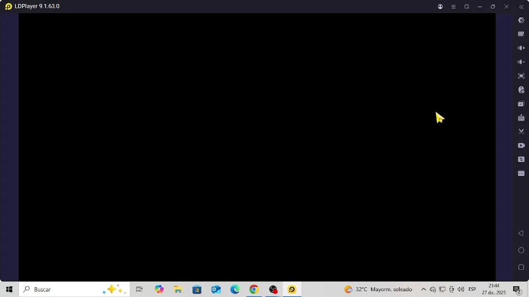Launch Copilot from the taskbar
Screen dimensions: 529x297
tap(159, 290)
